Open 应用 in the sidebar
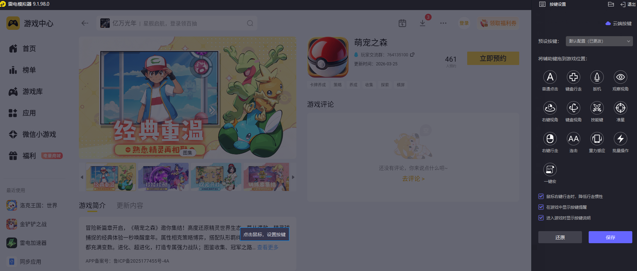The height and width of the screenshot is (271, 637). 22,113
